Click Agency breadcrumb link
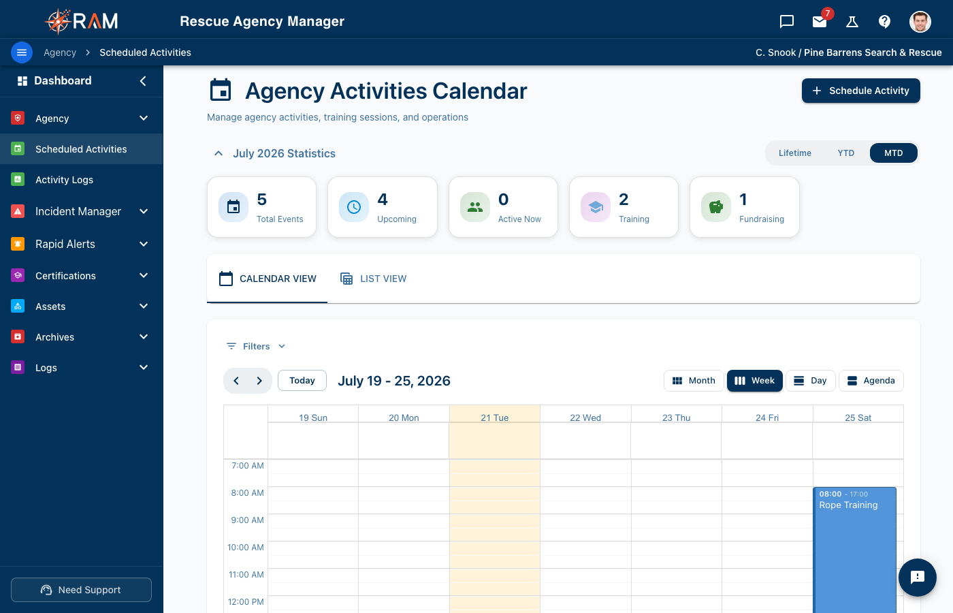Screen dimensions: 953x613 tap(60, 52)
